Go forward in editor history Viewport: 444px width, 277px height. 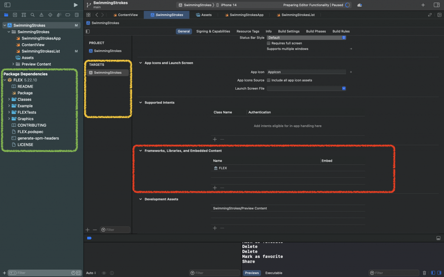point(102,15)
